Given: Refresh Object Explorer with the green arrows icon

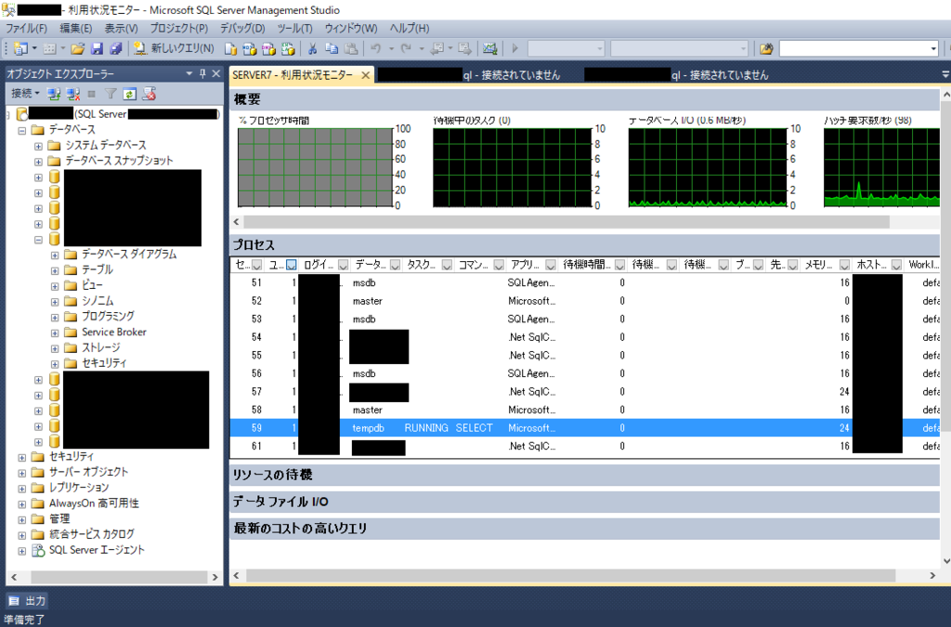Looking at the screenshot, I should click(130, 94).
